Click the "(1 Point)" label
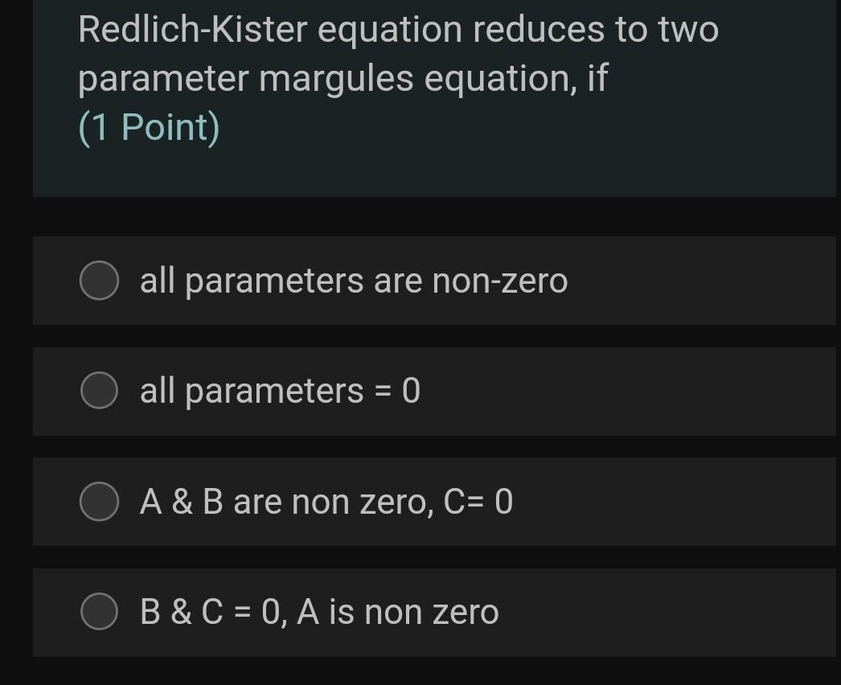 click(147, 125)
